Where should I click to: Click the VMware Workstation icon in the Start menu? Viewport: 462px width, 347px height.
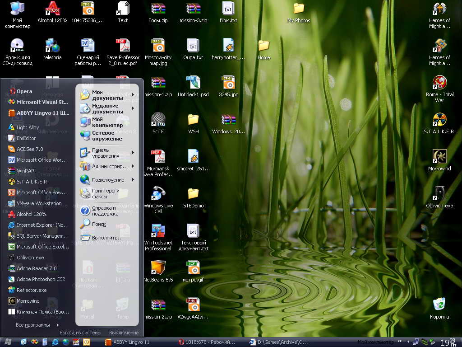11,203
